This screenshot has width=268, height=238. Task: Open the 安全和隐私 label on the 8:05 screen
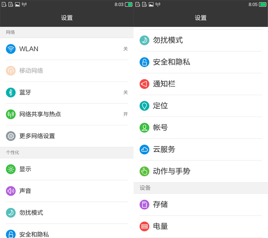[172, 62]
